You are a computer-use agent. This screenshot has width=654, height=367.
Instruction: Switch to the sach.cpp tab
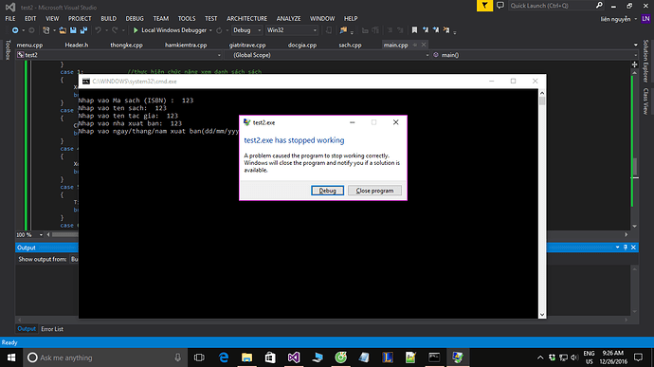click(x=350, y=45)
